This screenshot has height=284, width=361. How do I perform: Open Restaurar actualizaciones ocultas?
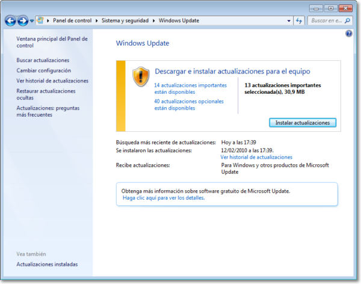46,94
